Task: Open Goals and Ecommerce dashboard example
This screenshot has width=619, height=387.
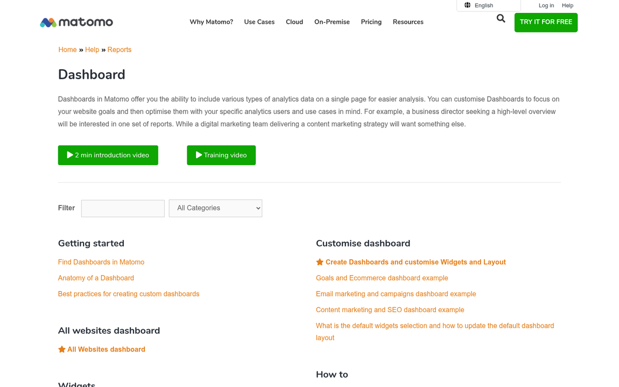Action: [382, 278]
